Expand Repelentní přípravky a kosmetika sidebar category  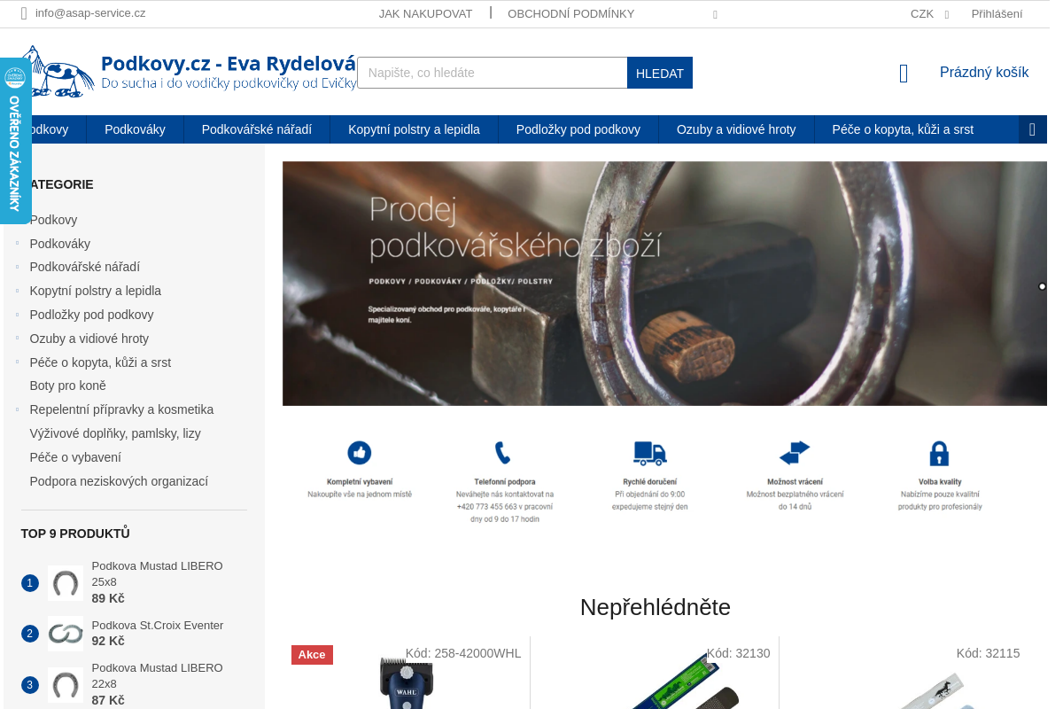pos(17,409)
